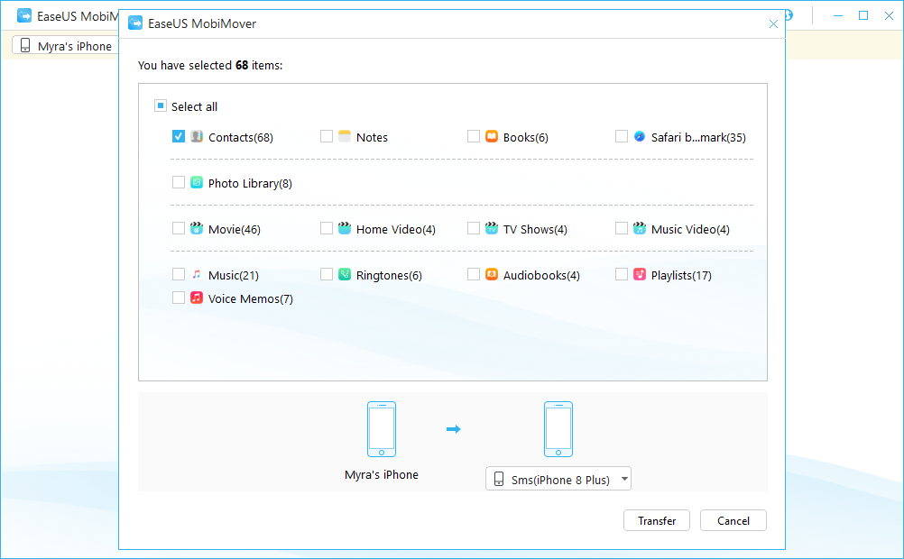Click the Contacts category icon
The height and width of the screenshot is (559, 904).
pos(197,137)
